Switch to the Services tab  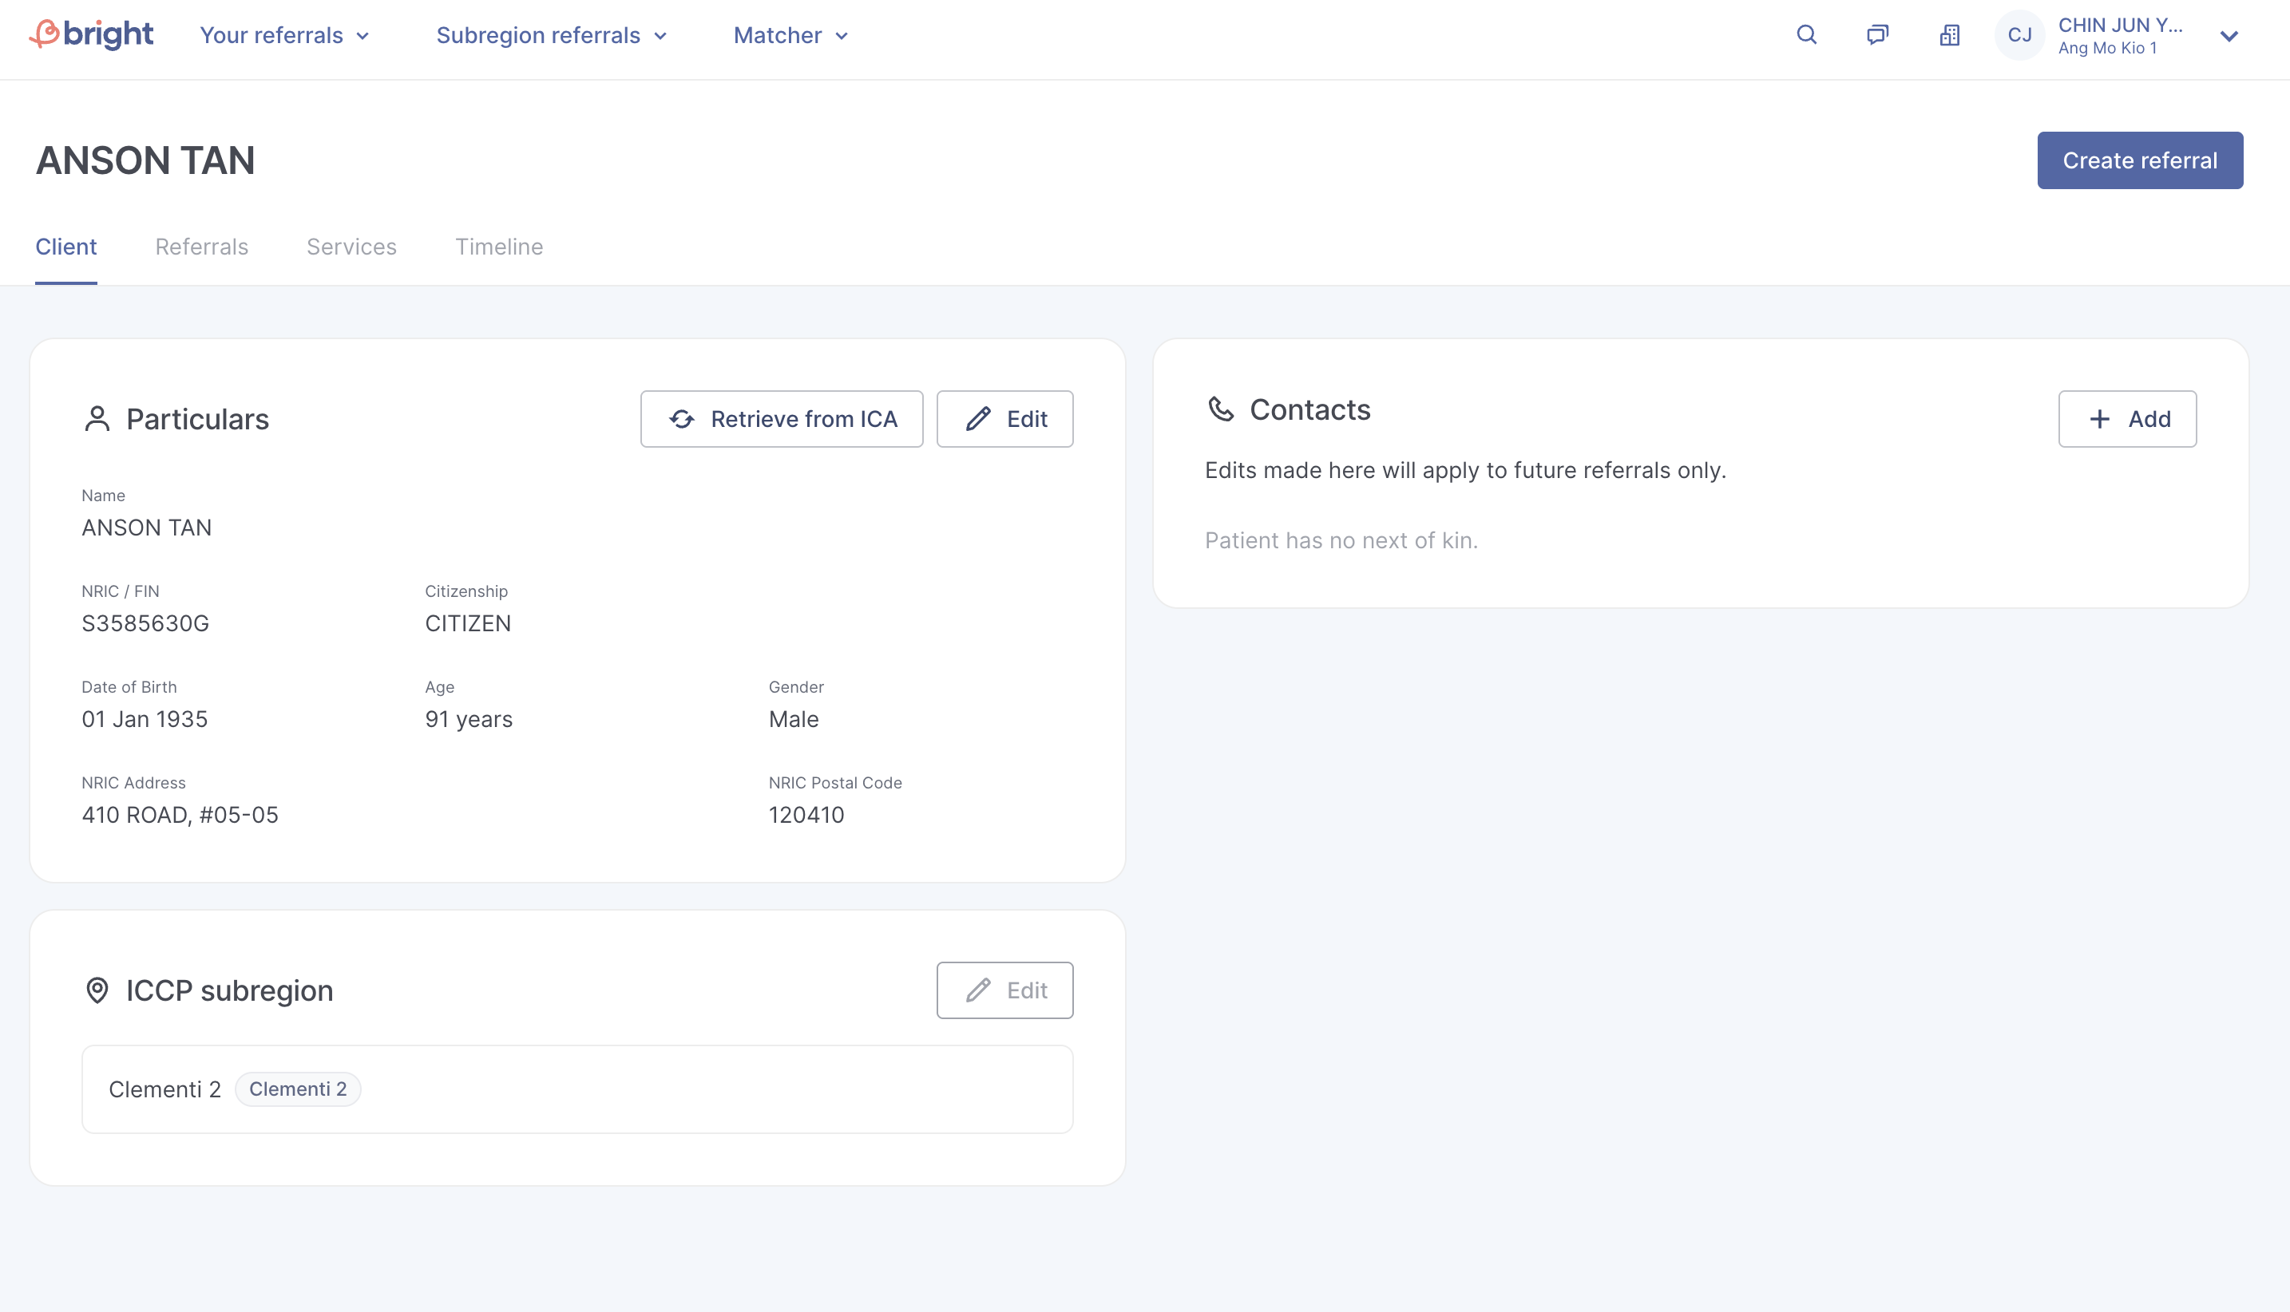(351, 247)
